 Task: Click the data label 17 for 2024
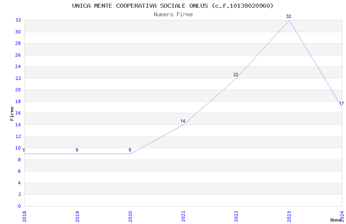point(342,103)
